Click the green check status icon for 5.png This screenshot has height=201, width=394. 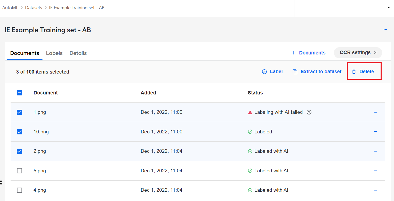[x=250, y=171]
